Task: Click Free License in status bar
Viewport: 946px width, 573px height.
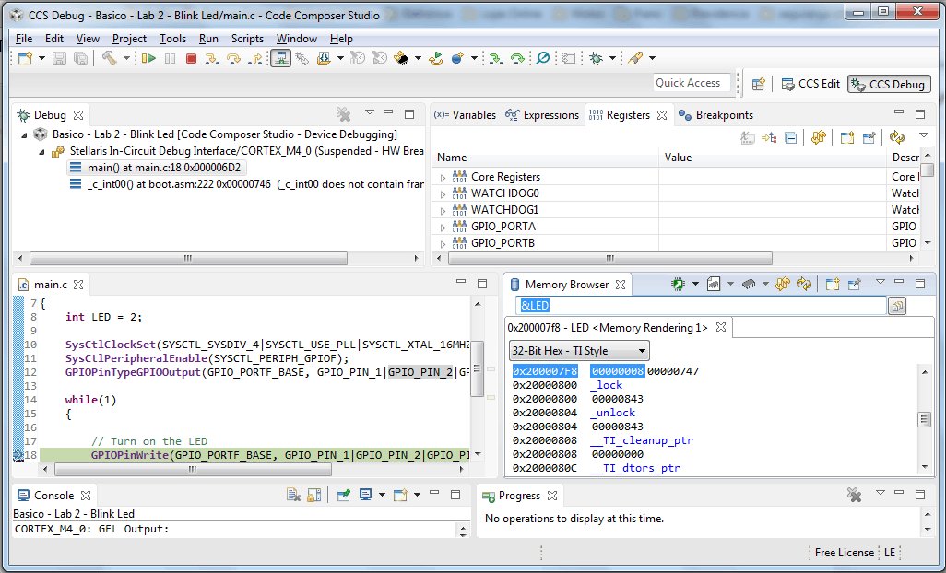Action: coord(844,553)
